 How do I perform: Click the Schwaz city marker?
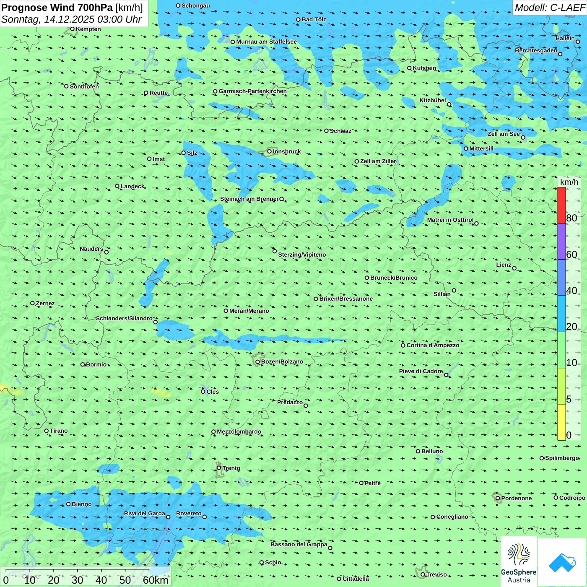[326, 131]
